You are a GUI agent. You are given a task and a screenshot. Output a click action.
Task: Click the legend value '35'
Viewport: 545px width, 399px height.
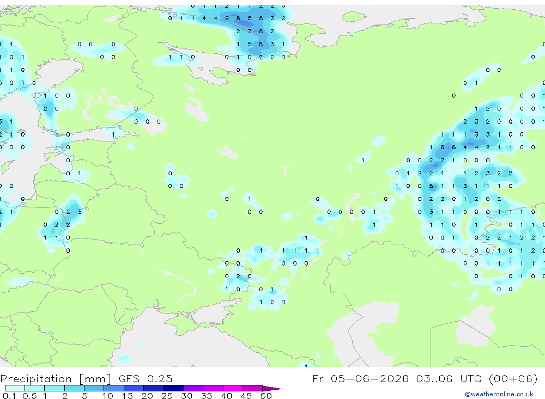207,396
